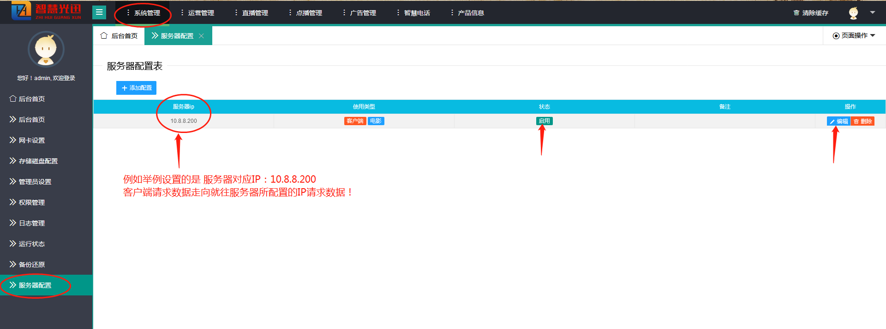The width and height of the screenshot is (886, 329).
Task: Open the 系统管理 top menu
Action: pos(143,13)
